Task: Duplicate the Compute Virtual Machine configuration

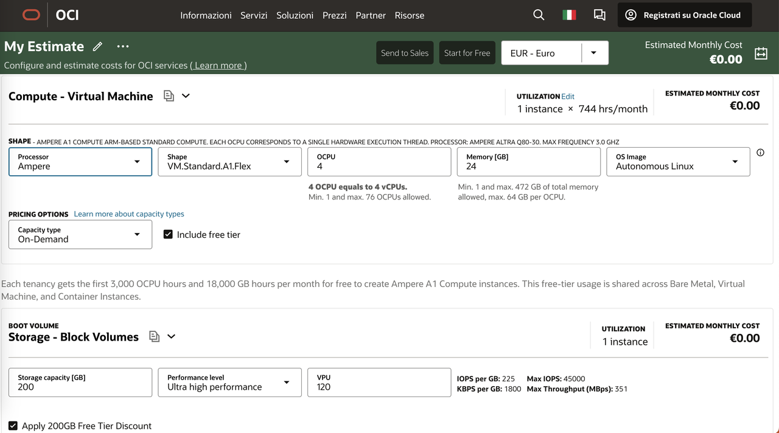Action: [169, 96]
